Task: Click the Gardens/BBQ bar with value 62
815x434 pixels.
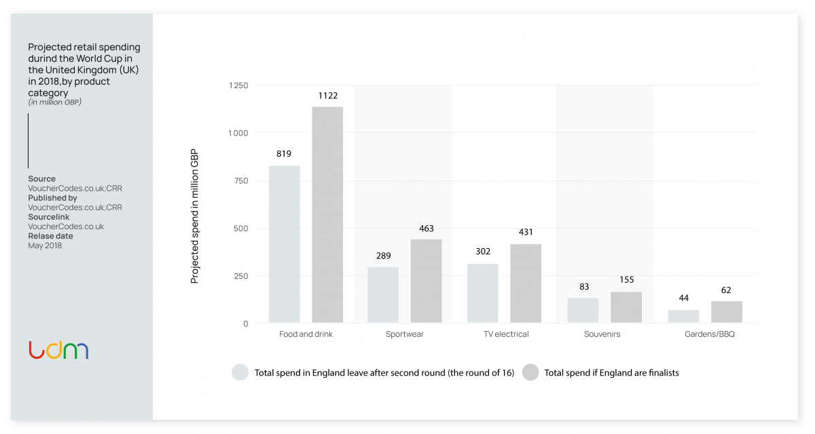Action: 726,312
